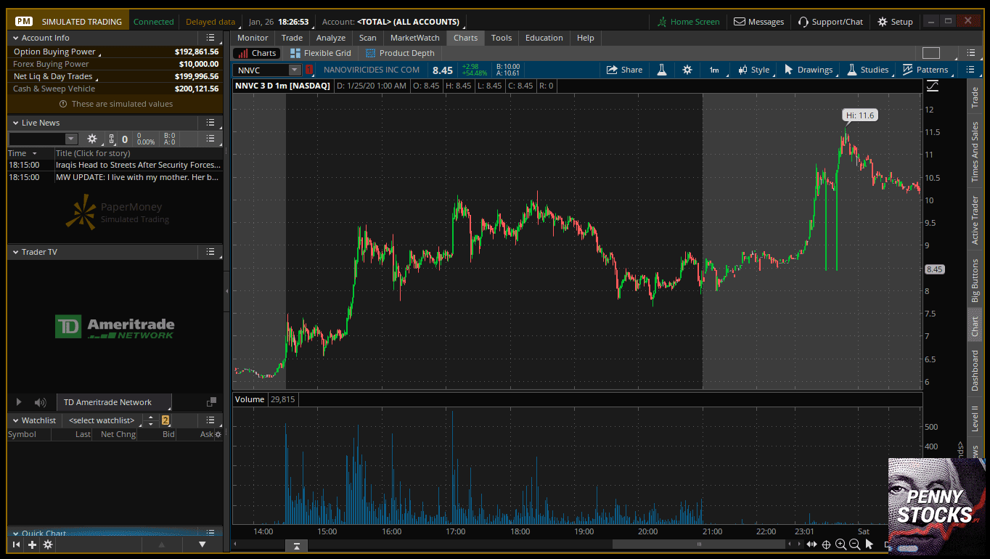Viewport: 990px width, 559px height.
Task: Play the Trader TV stream
Action: [19, 402]
